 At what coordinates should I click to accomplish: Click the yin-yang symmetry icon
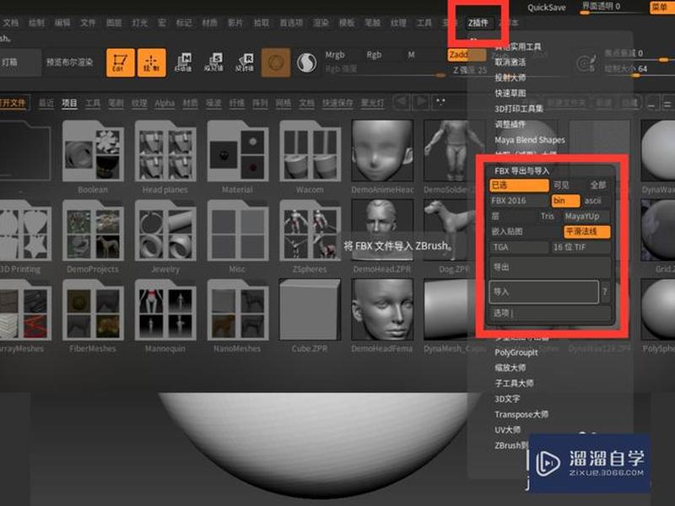(306, 62)
